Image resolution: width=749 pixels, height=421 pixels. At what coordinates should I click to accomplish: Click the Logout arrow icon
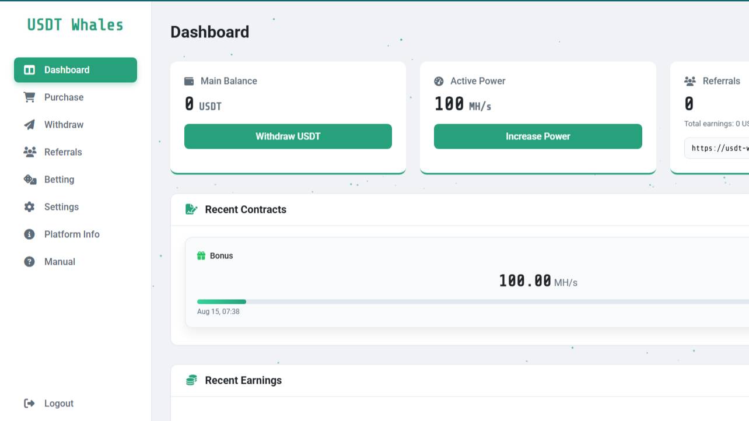click(29, 404)
